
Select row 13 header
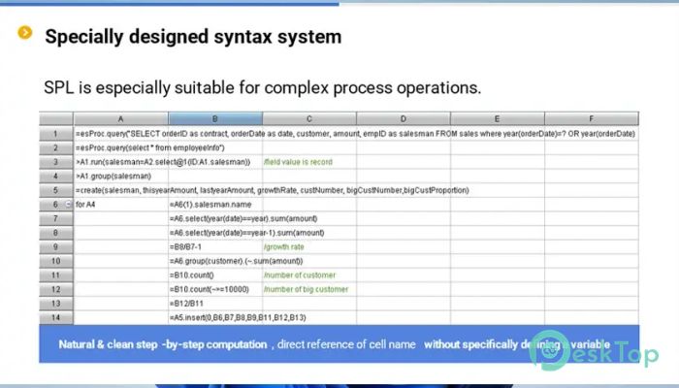[x=56, y=304]
